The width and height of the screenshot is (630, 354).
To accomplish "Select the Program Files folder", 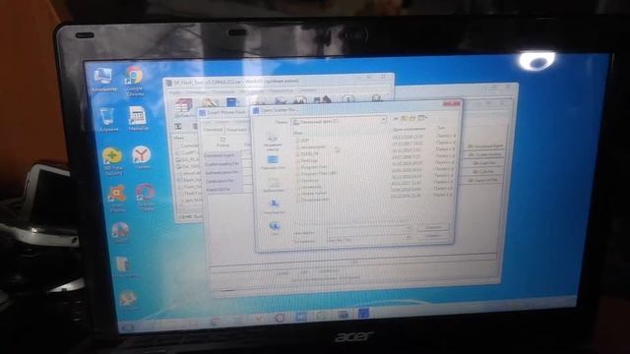I will (x=312, y=167).
